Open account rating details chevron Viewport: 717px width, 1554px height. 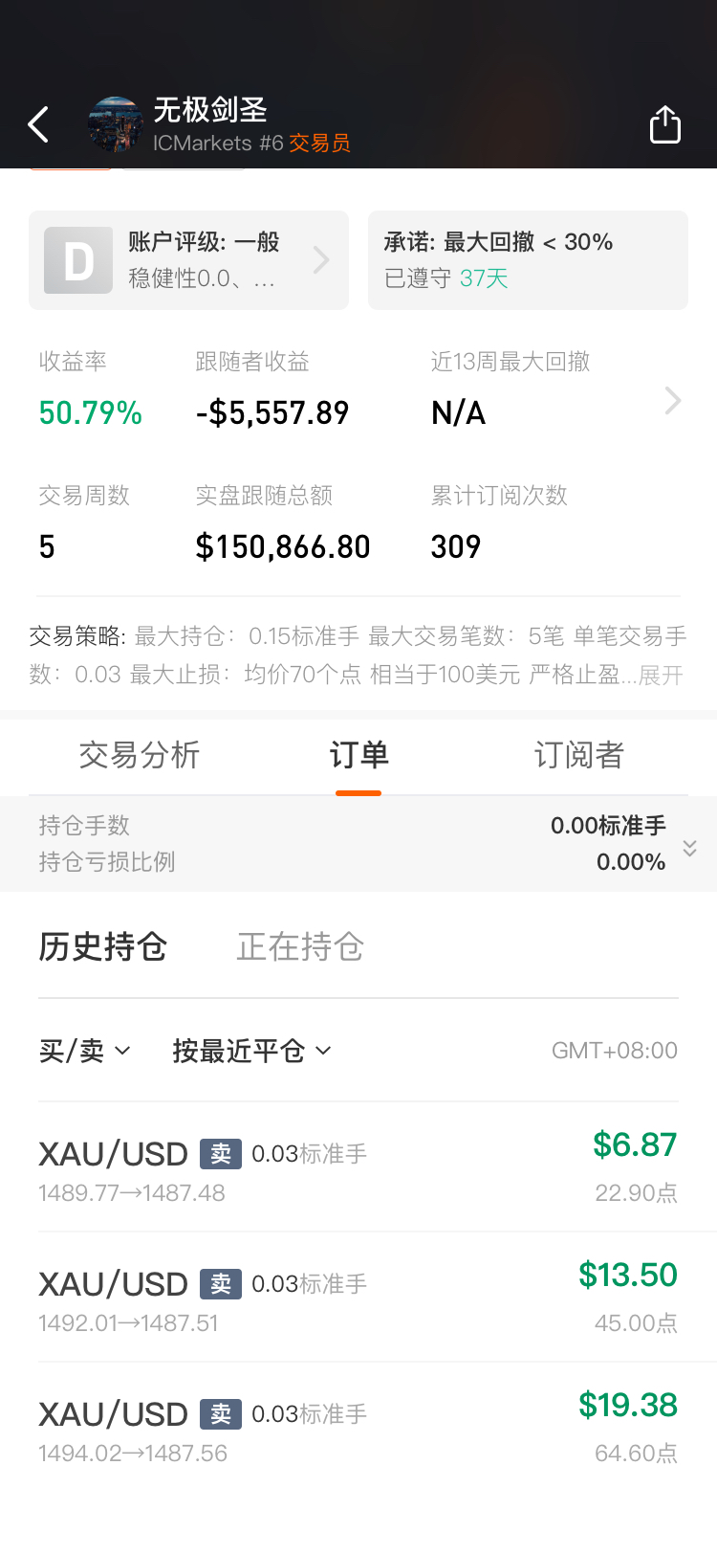pyautogui.click(x=321, y=260)
